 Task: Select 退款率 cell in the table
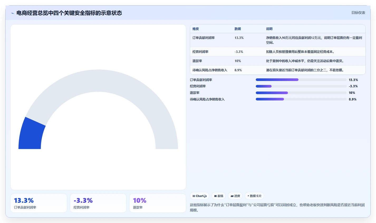coord(197,61)
